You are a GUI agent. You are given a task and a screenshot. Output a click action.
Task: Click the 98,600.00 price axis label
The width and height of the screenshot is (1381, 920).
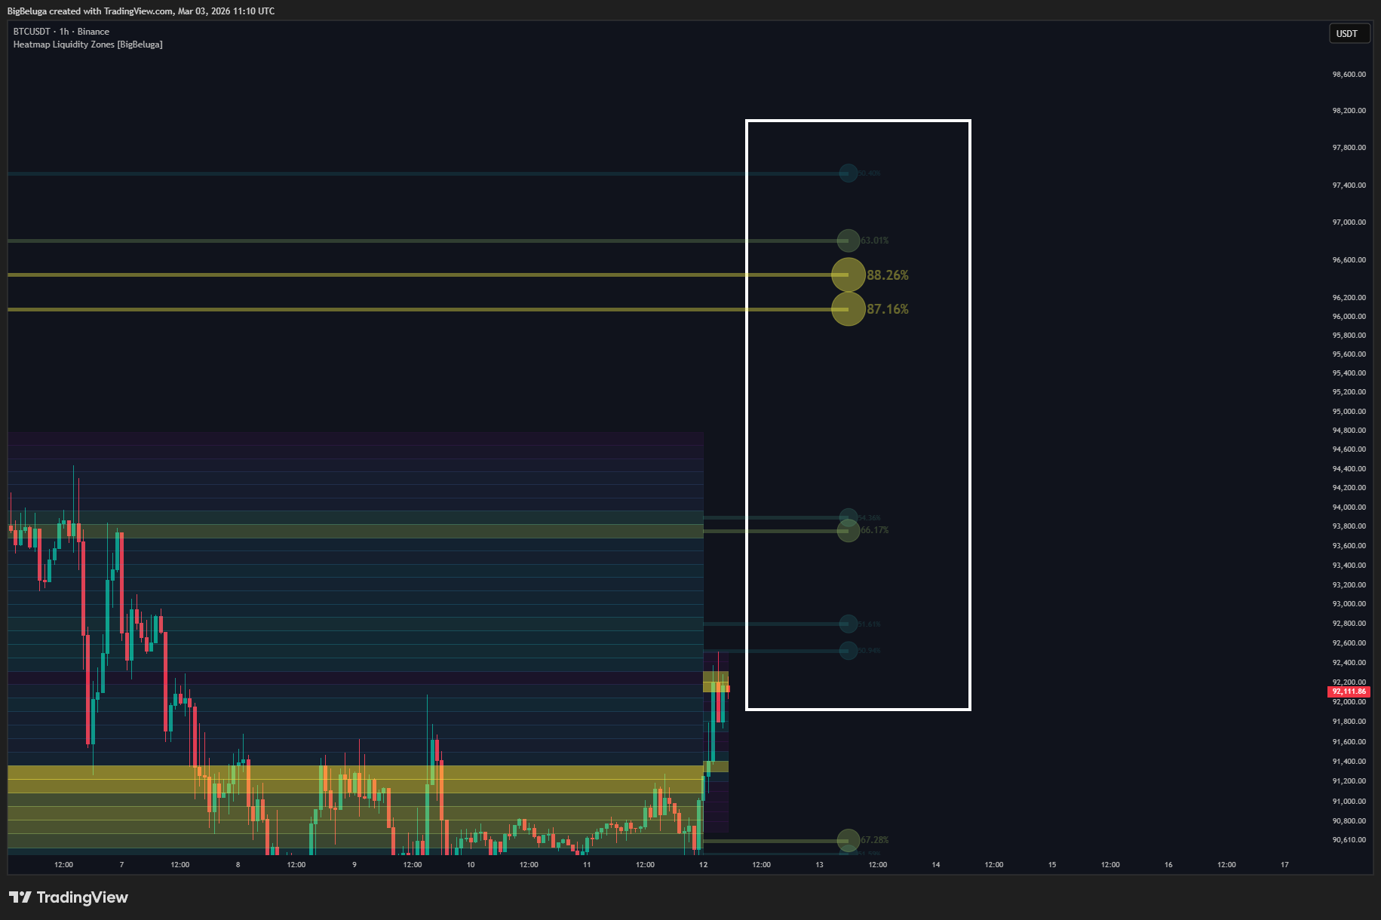click(x=1349, y=75)
